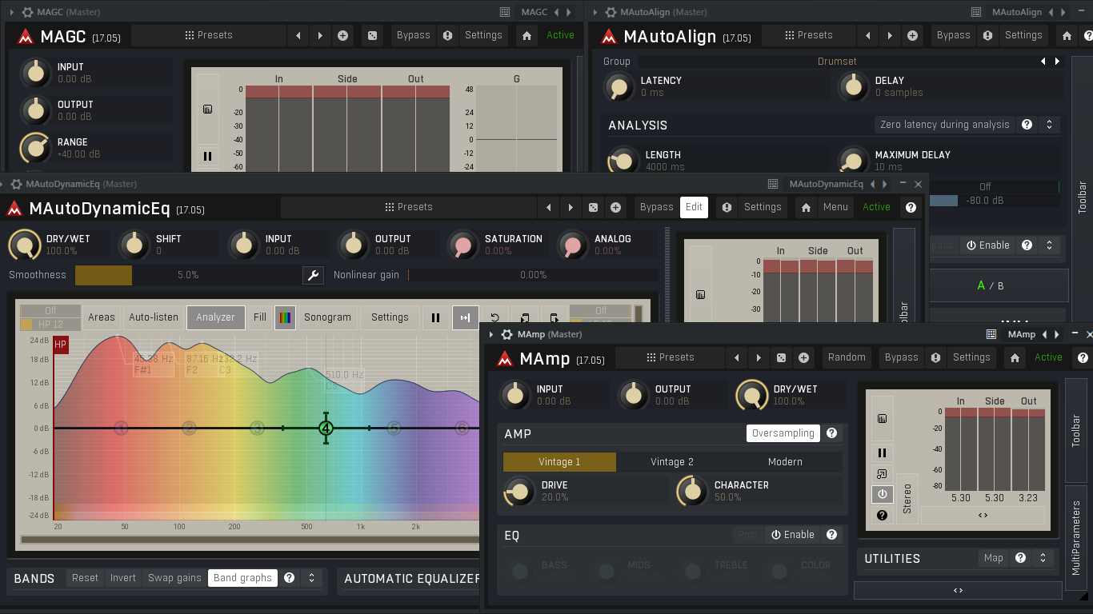The image size is (1093, 614).
Task: Toggle the MAmp EQ Enable button
Action: click(x=794, y=535)
